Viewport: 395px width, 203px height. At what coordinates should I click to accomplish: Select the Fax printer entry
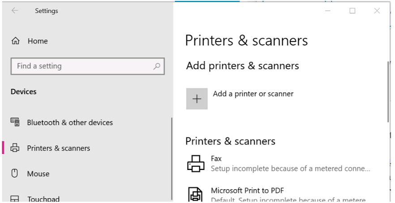279,164
